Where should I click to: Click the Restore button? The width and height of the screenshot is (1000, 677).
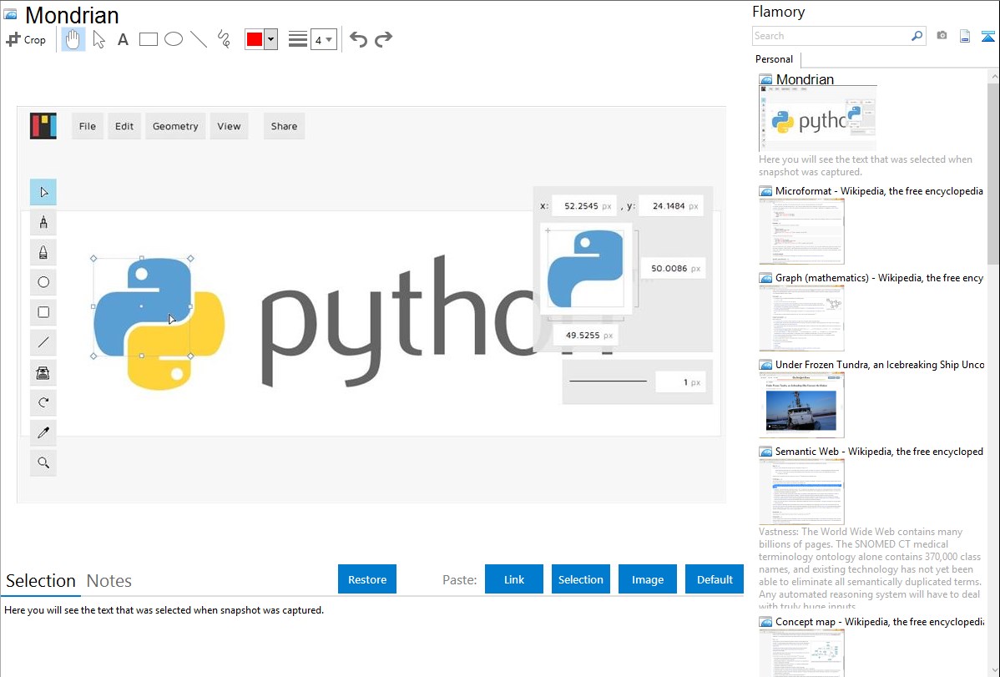click(367, 579)
